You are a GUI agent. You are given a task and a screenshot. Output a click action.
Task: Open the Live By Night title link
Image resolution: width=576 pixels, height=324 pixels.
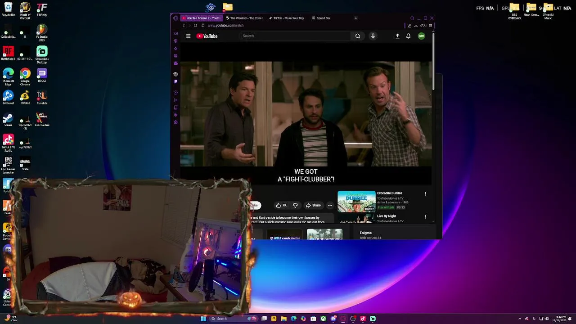pos(387,216)
